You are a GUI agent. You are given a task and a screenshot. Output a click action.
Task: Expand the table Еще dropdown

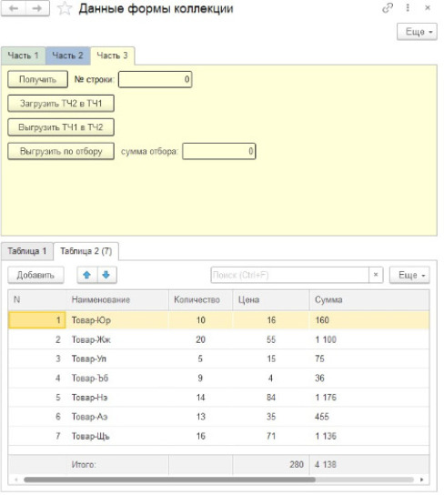click(409, 275)
